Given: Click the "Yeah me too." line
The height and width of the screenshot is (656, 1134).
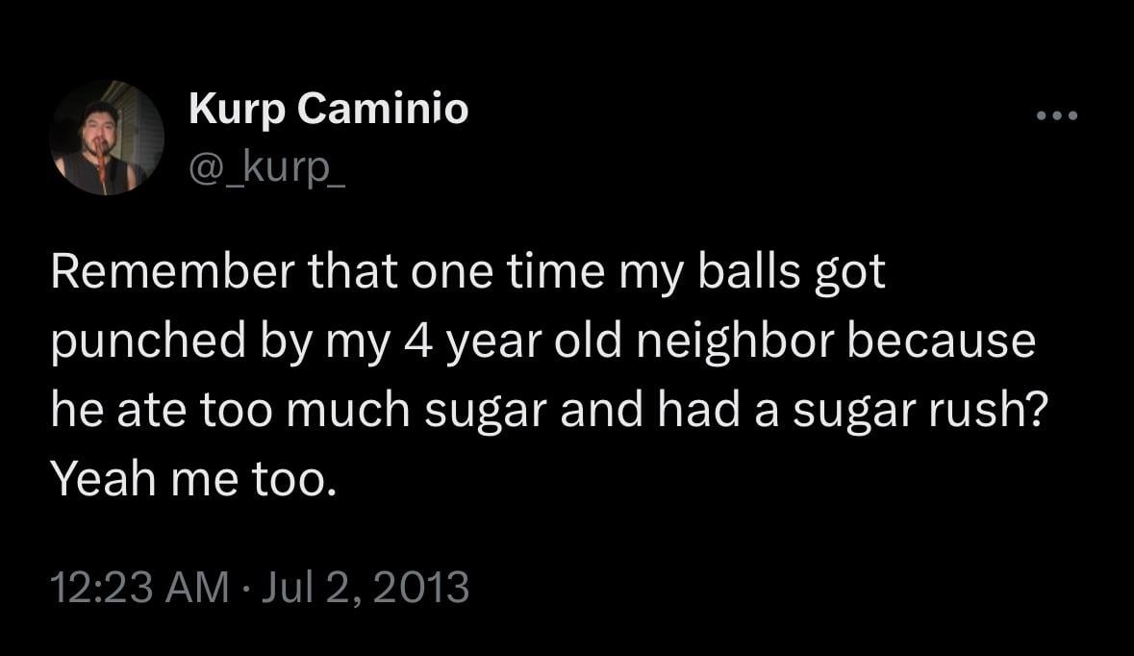Looking at the screenshot, I should tap(194, 481).
